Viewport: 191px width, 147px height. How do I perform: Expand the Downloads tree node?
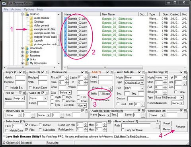coord(22,48)
